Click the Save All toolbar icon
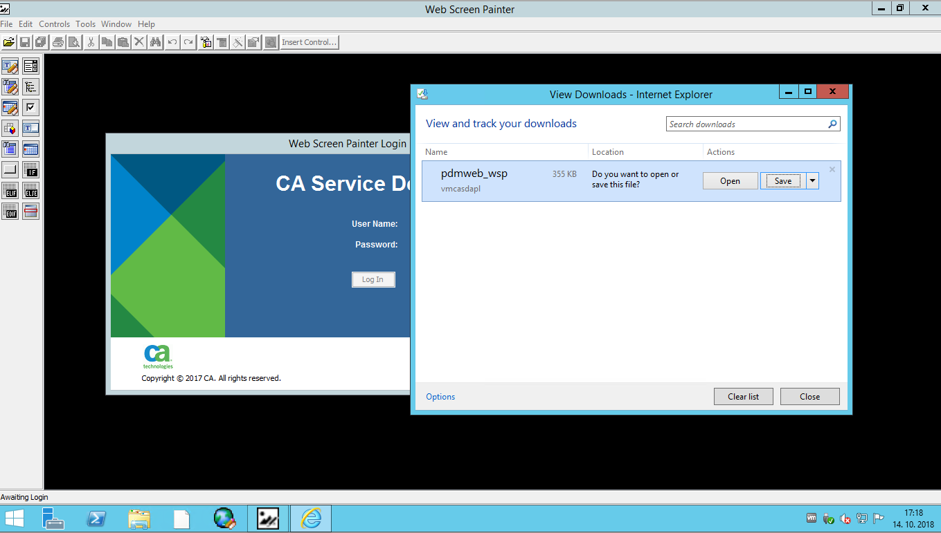The width and height of the screenshot is (941, 533). (x=41, y=42)
